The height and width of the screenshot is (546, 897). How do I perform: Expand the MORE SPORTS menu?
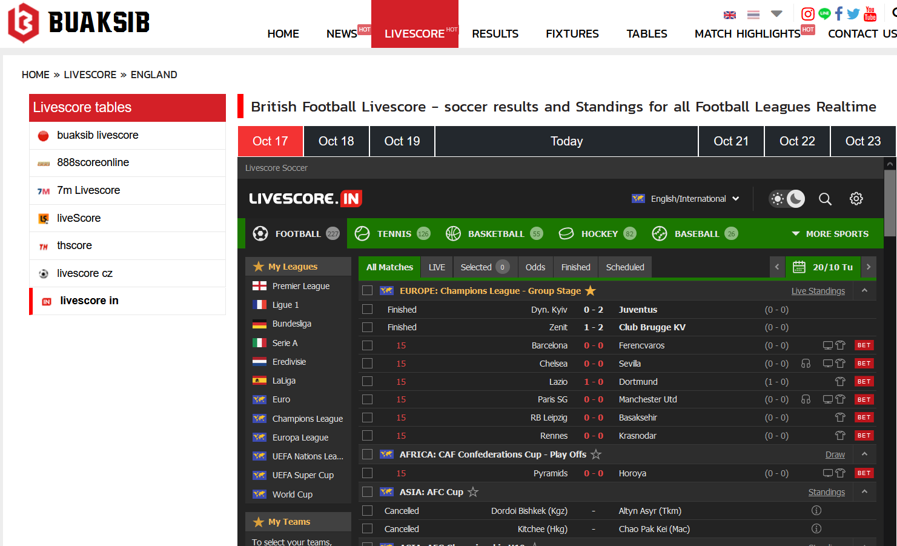pyautogui.click(x=830, y=234)
